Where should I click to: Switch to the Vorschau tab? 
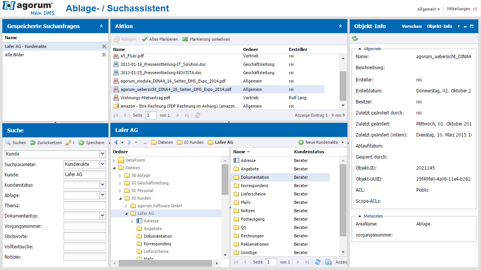[412, 26]
